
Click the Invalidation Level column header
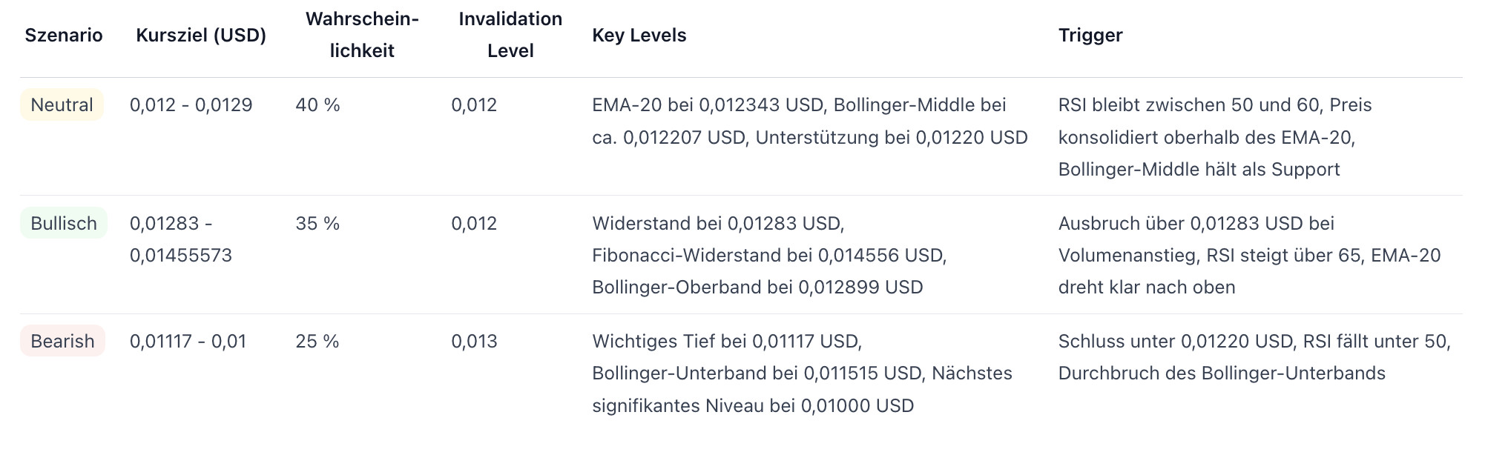tap(510, 35)
